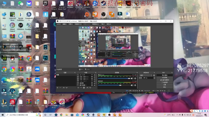This screenshot has width=209, height=117.
Task: Open the 工具(T) menu in OBS
Action: [x=103, y=24]
